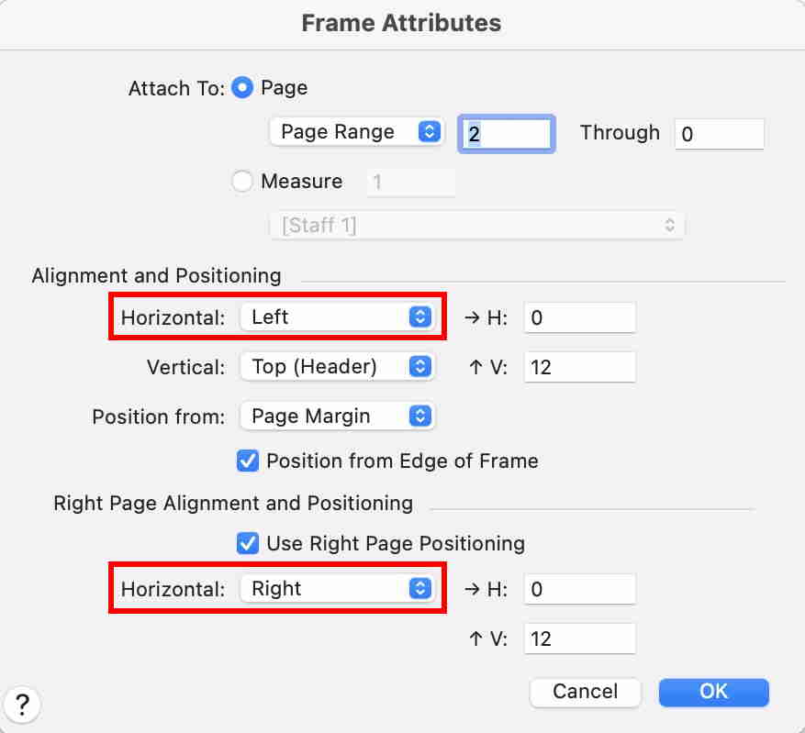Click the right page V offset field
Viewport: 805px width, 733px height.
click(x=579, y=639)
